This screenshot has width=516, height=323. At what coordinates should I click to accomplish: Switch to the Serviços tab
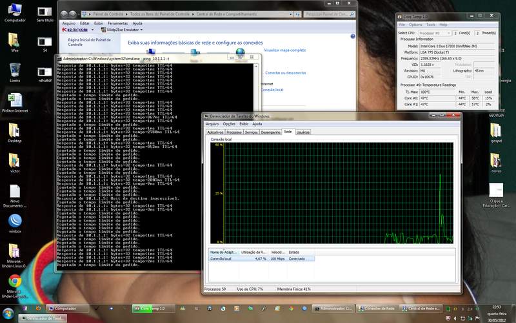tap(252, 132)
